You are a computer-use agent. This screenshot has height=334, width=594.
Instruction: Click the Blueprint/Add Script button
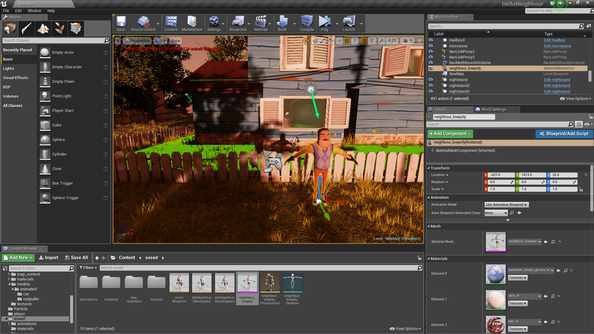[x=564, y=134]
